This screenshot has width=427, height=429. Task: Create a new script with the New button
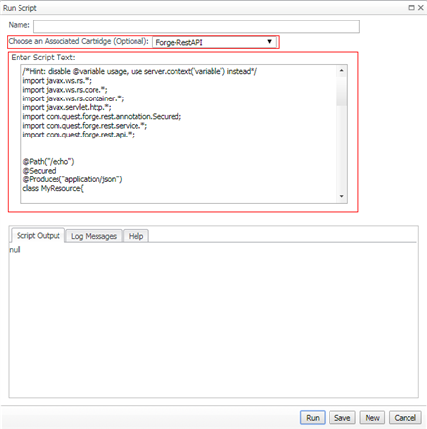[372, 418]
